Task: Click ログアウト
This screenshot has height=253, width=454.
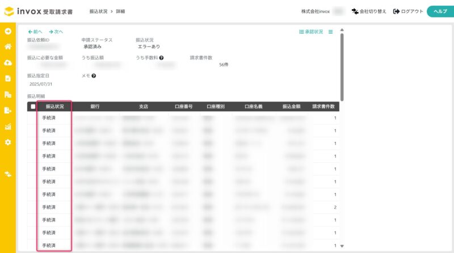Action: (408, 11)
